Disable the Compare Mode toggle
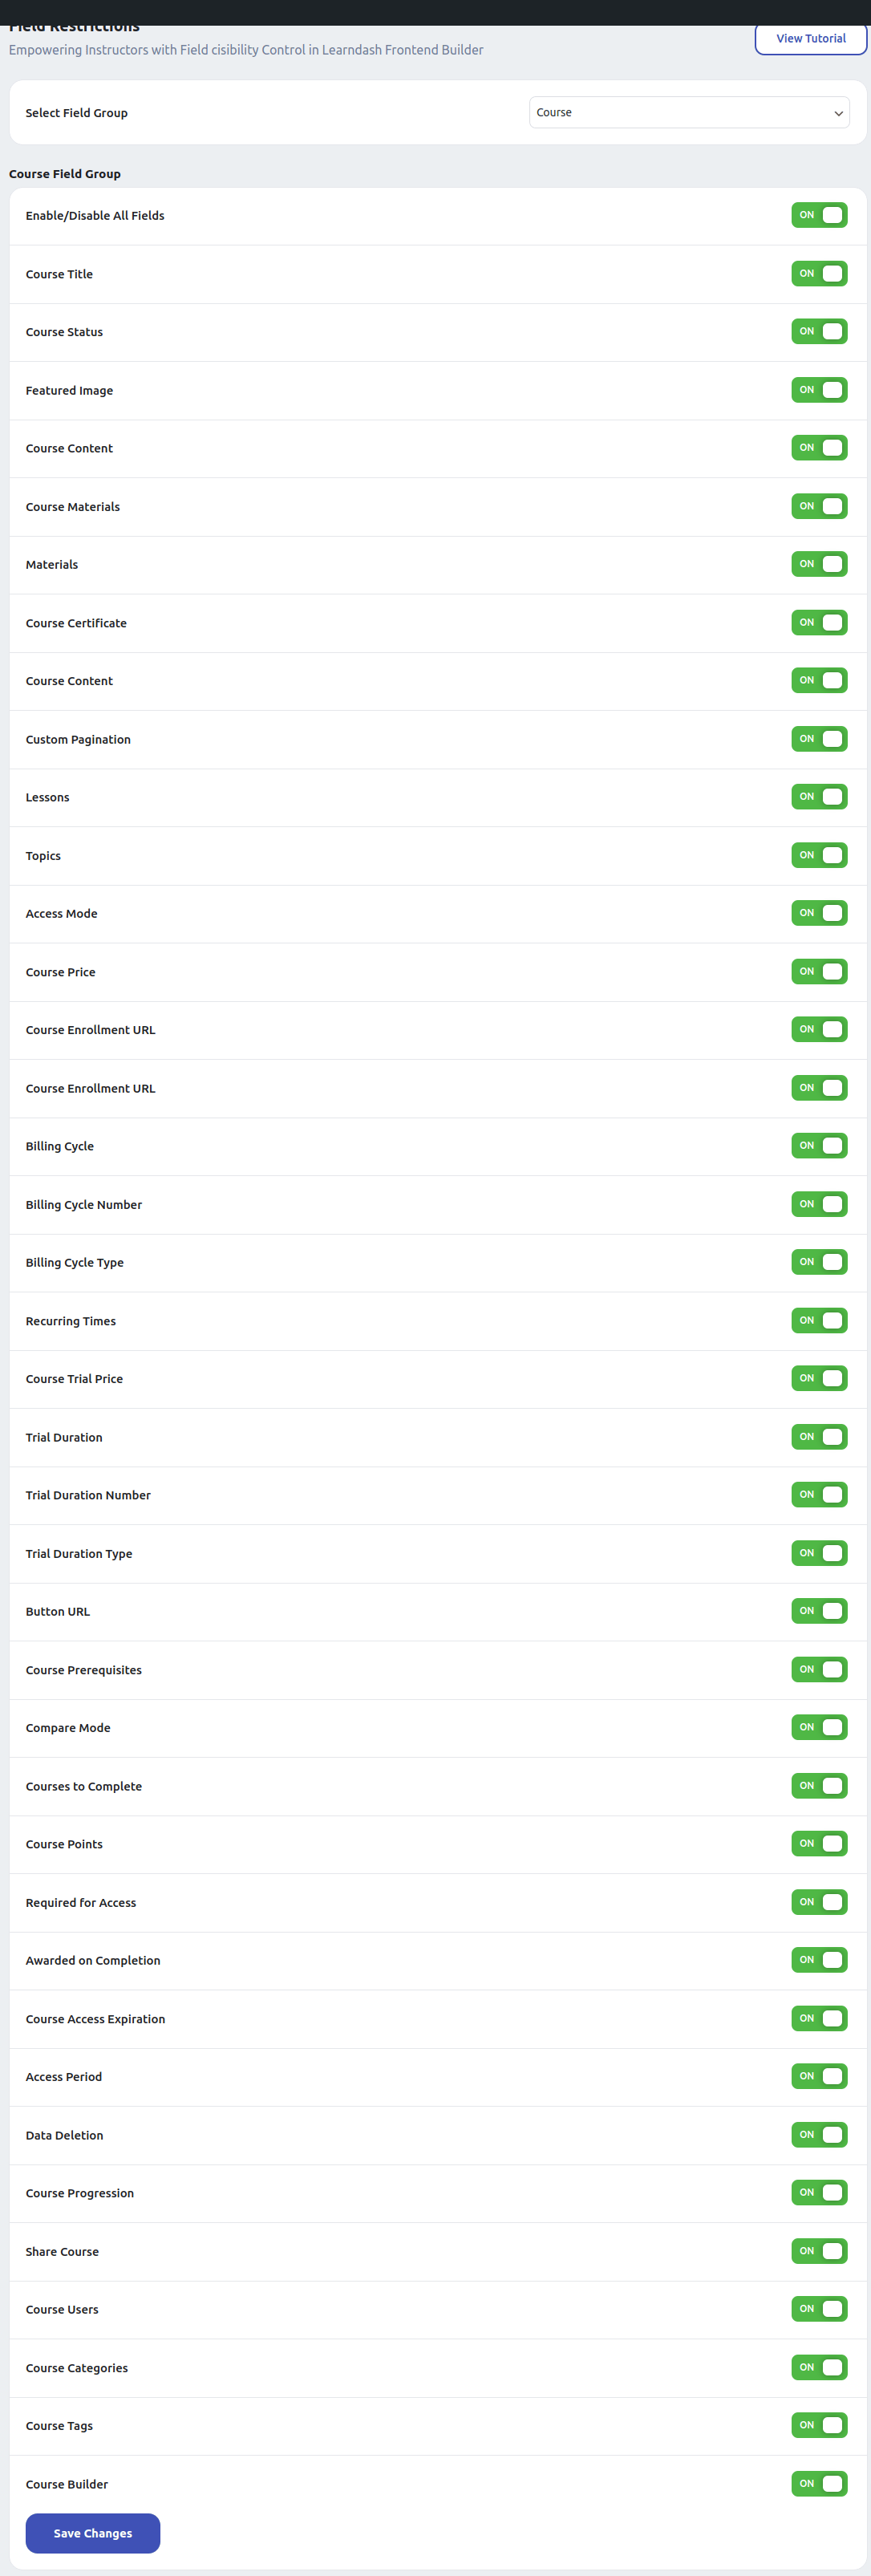 819,1727
